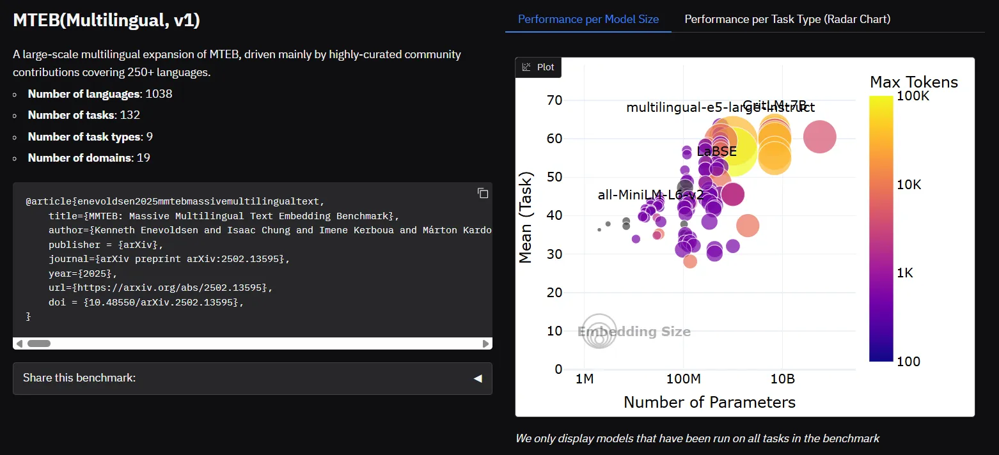999x455 pixels.
Task: Click the doi line in the citation
Action: 146,302
